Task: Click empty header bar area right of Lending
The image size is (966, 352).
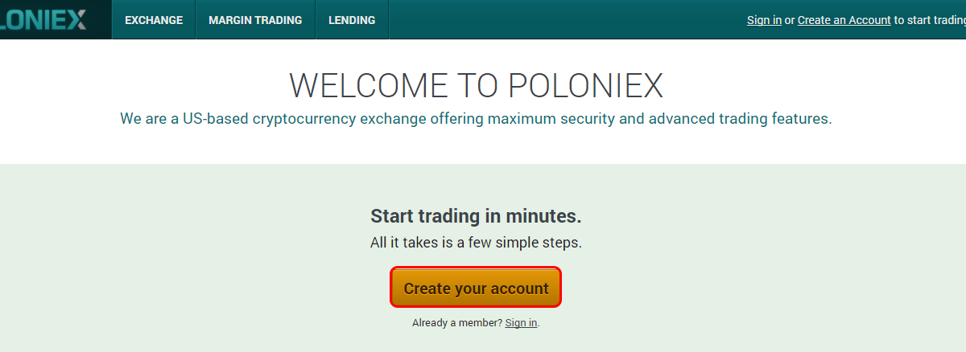Action: click(x=563, y=20)
